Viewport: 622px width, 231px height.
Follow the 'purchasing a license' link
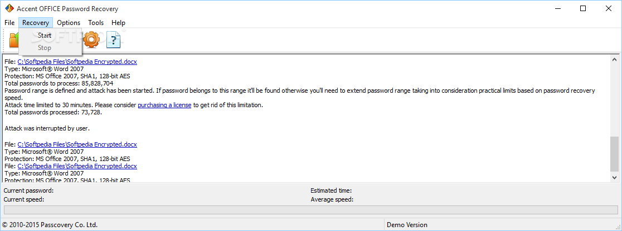click(164, 105)
